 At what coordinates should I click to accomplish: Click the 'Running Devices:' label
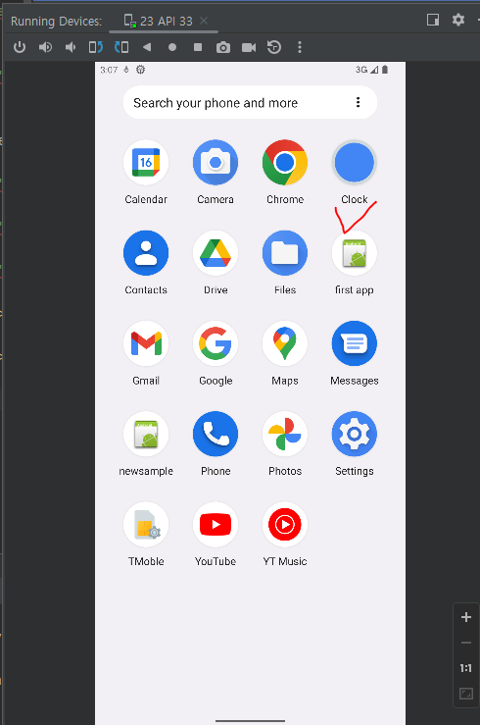coord(56,22)
